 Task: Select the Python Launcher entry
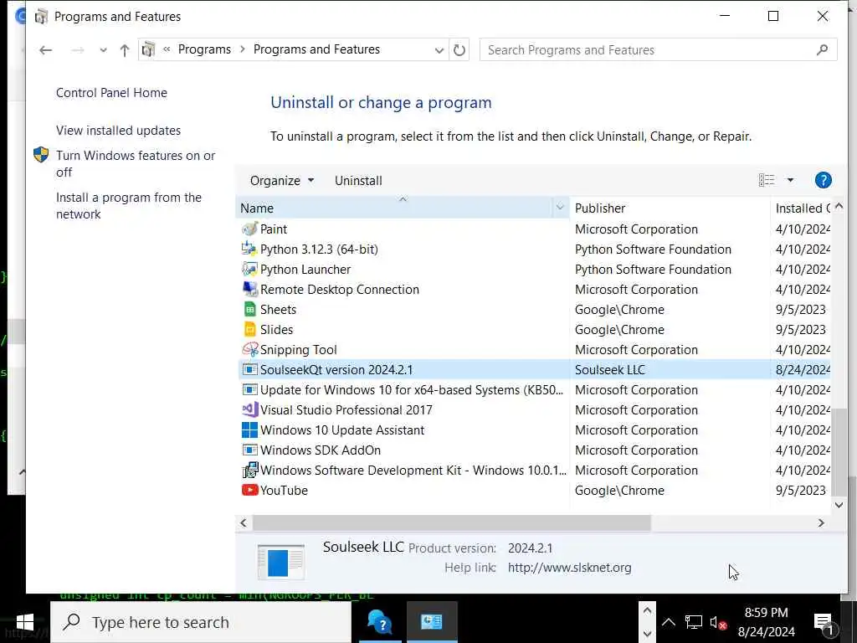(305, 270)
